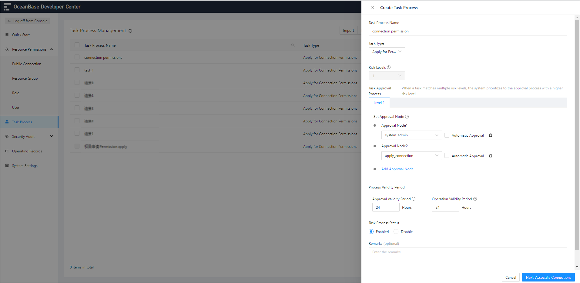Check Automatic Approval for Approval Node2
This screenshot has width=580, height=283.
pyautogui.click(x=447, y=155)
